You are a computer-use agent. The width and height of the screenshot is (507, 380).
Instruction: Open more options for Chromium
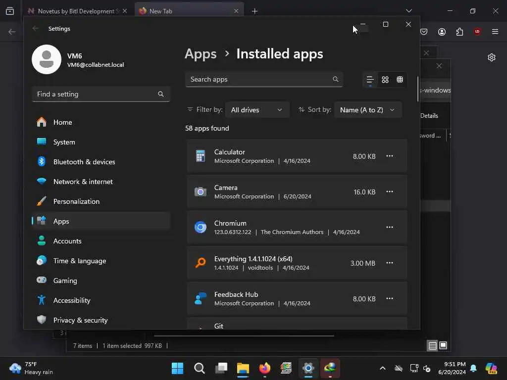[389, 227]
